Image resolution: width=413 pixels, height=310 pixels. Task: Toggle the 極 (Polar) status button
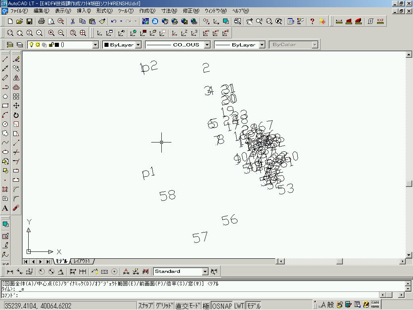(x=206, y=306)
